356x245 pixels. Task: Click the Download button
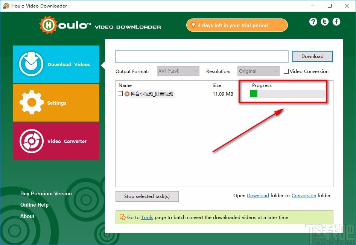click(312, 56)
